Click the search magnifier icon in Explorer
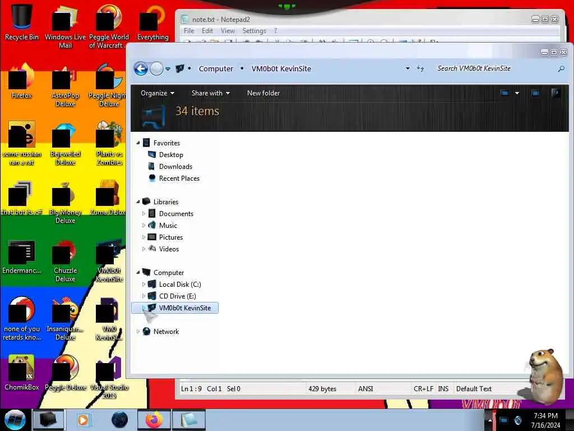This screenshot has height=431, width=574. click(x=561, y=68)
